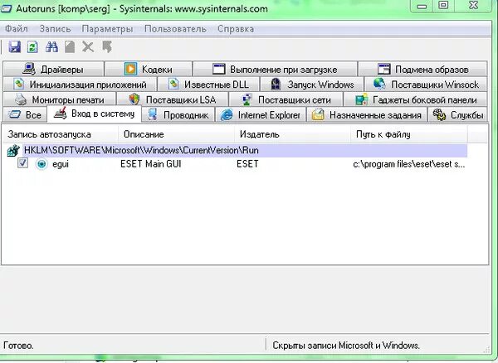
Task: Sort by Запись автозапуска column header
Action: (60, 134)
